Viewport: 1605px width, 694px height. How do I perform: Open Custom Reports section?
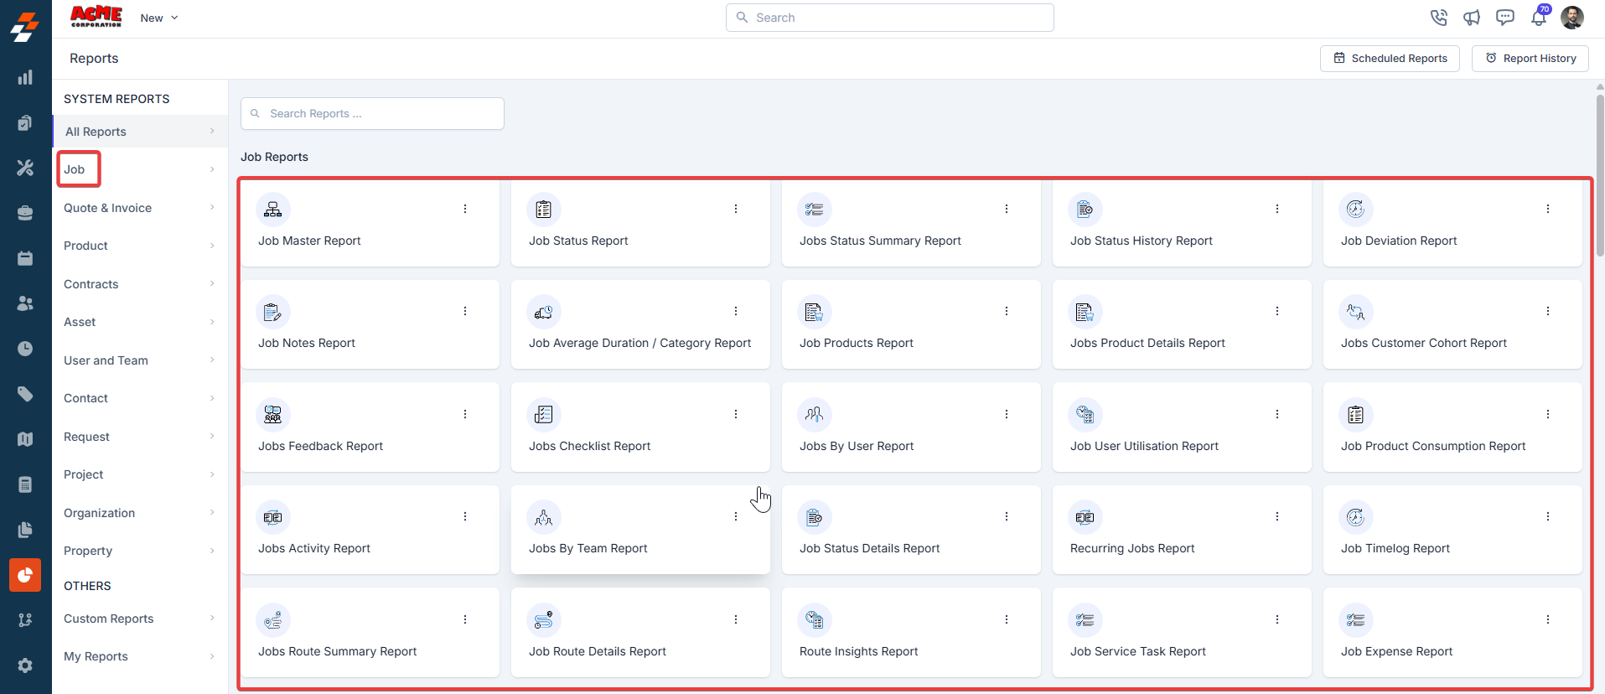pos(140,619)
